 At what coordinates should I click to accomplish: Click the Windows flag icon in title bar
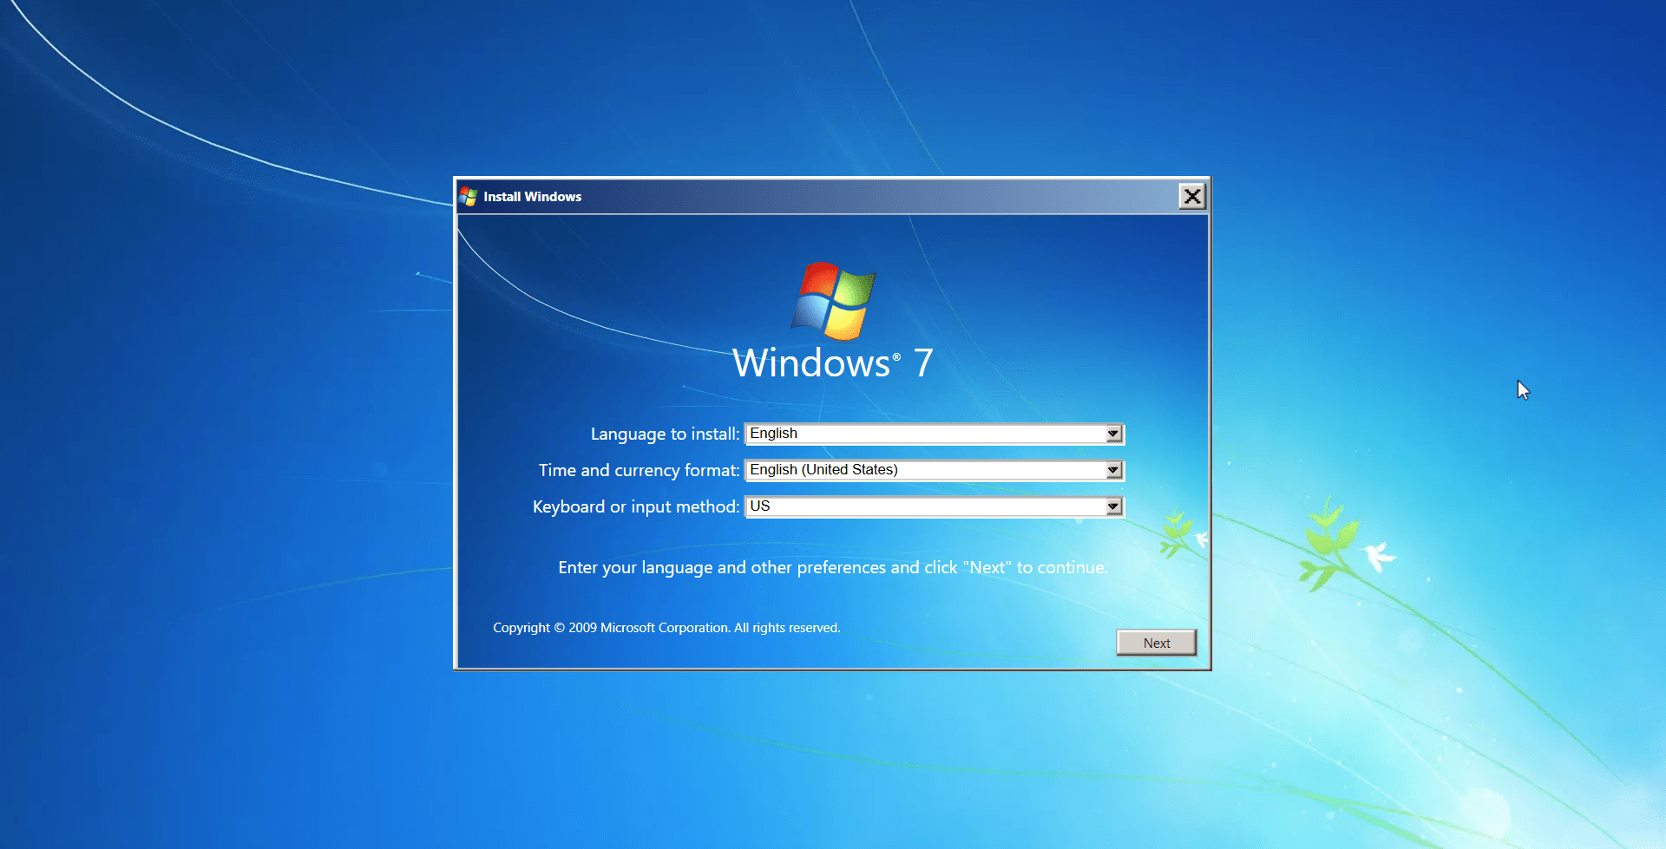[x=469, y=196]
